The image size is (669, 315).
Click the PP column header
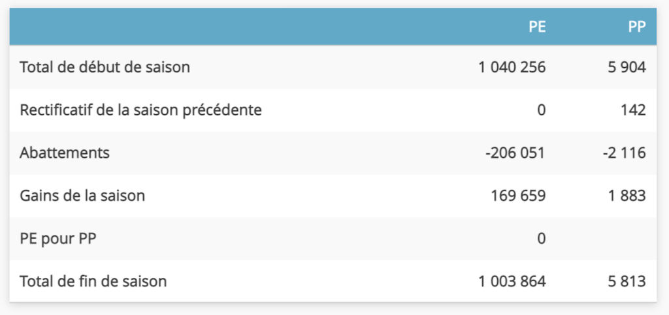coord(637,27)
